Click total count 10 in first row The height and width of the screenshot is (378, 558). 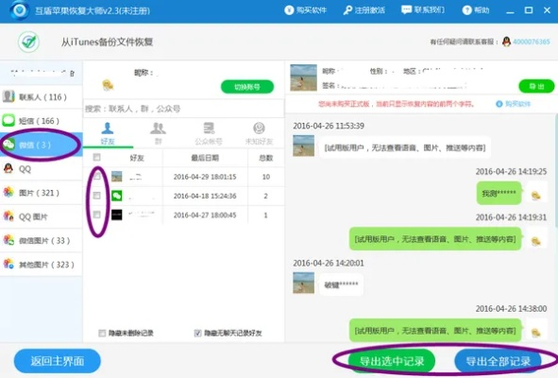tap(266, 177)
